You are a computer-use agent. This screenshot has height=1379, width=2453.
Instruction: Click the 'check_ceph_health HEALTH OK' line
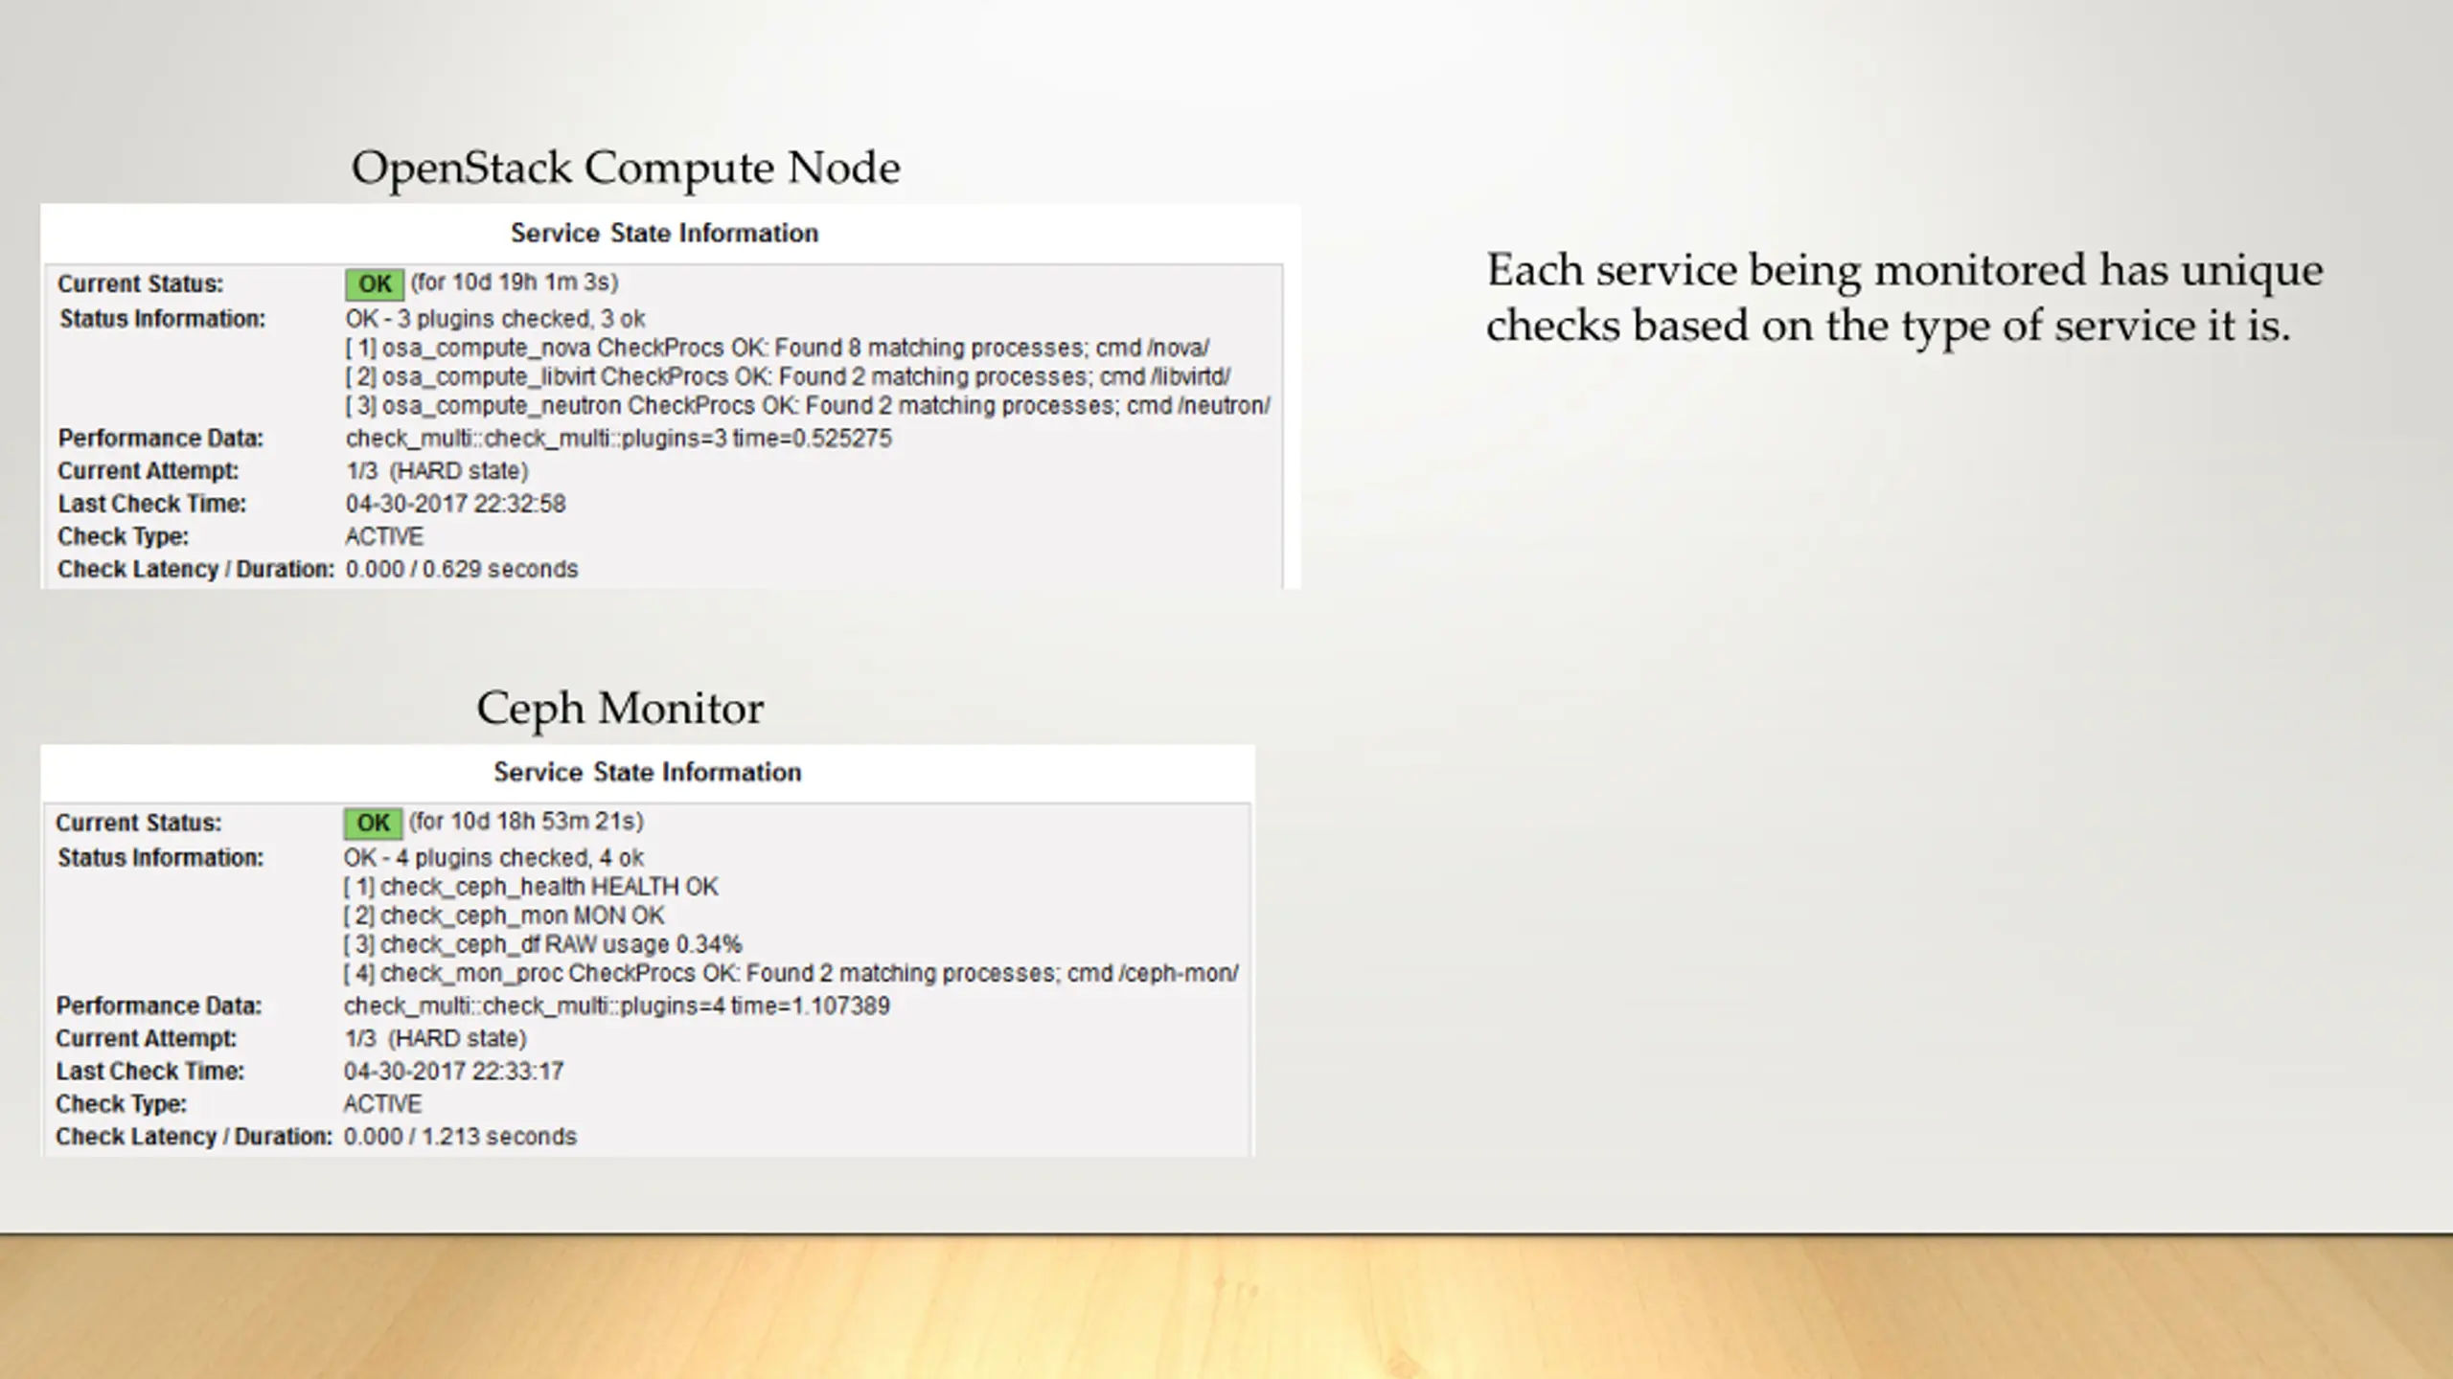(x=531, y=887)
